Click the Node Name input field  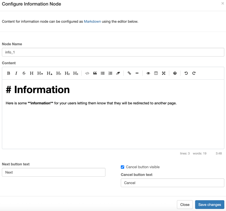point(113,52)
